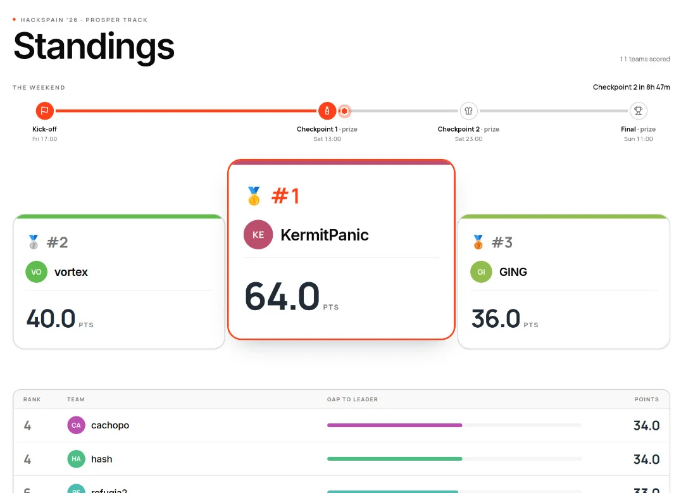Click the '#3' rank label

click(x=502, y=242)
